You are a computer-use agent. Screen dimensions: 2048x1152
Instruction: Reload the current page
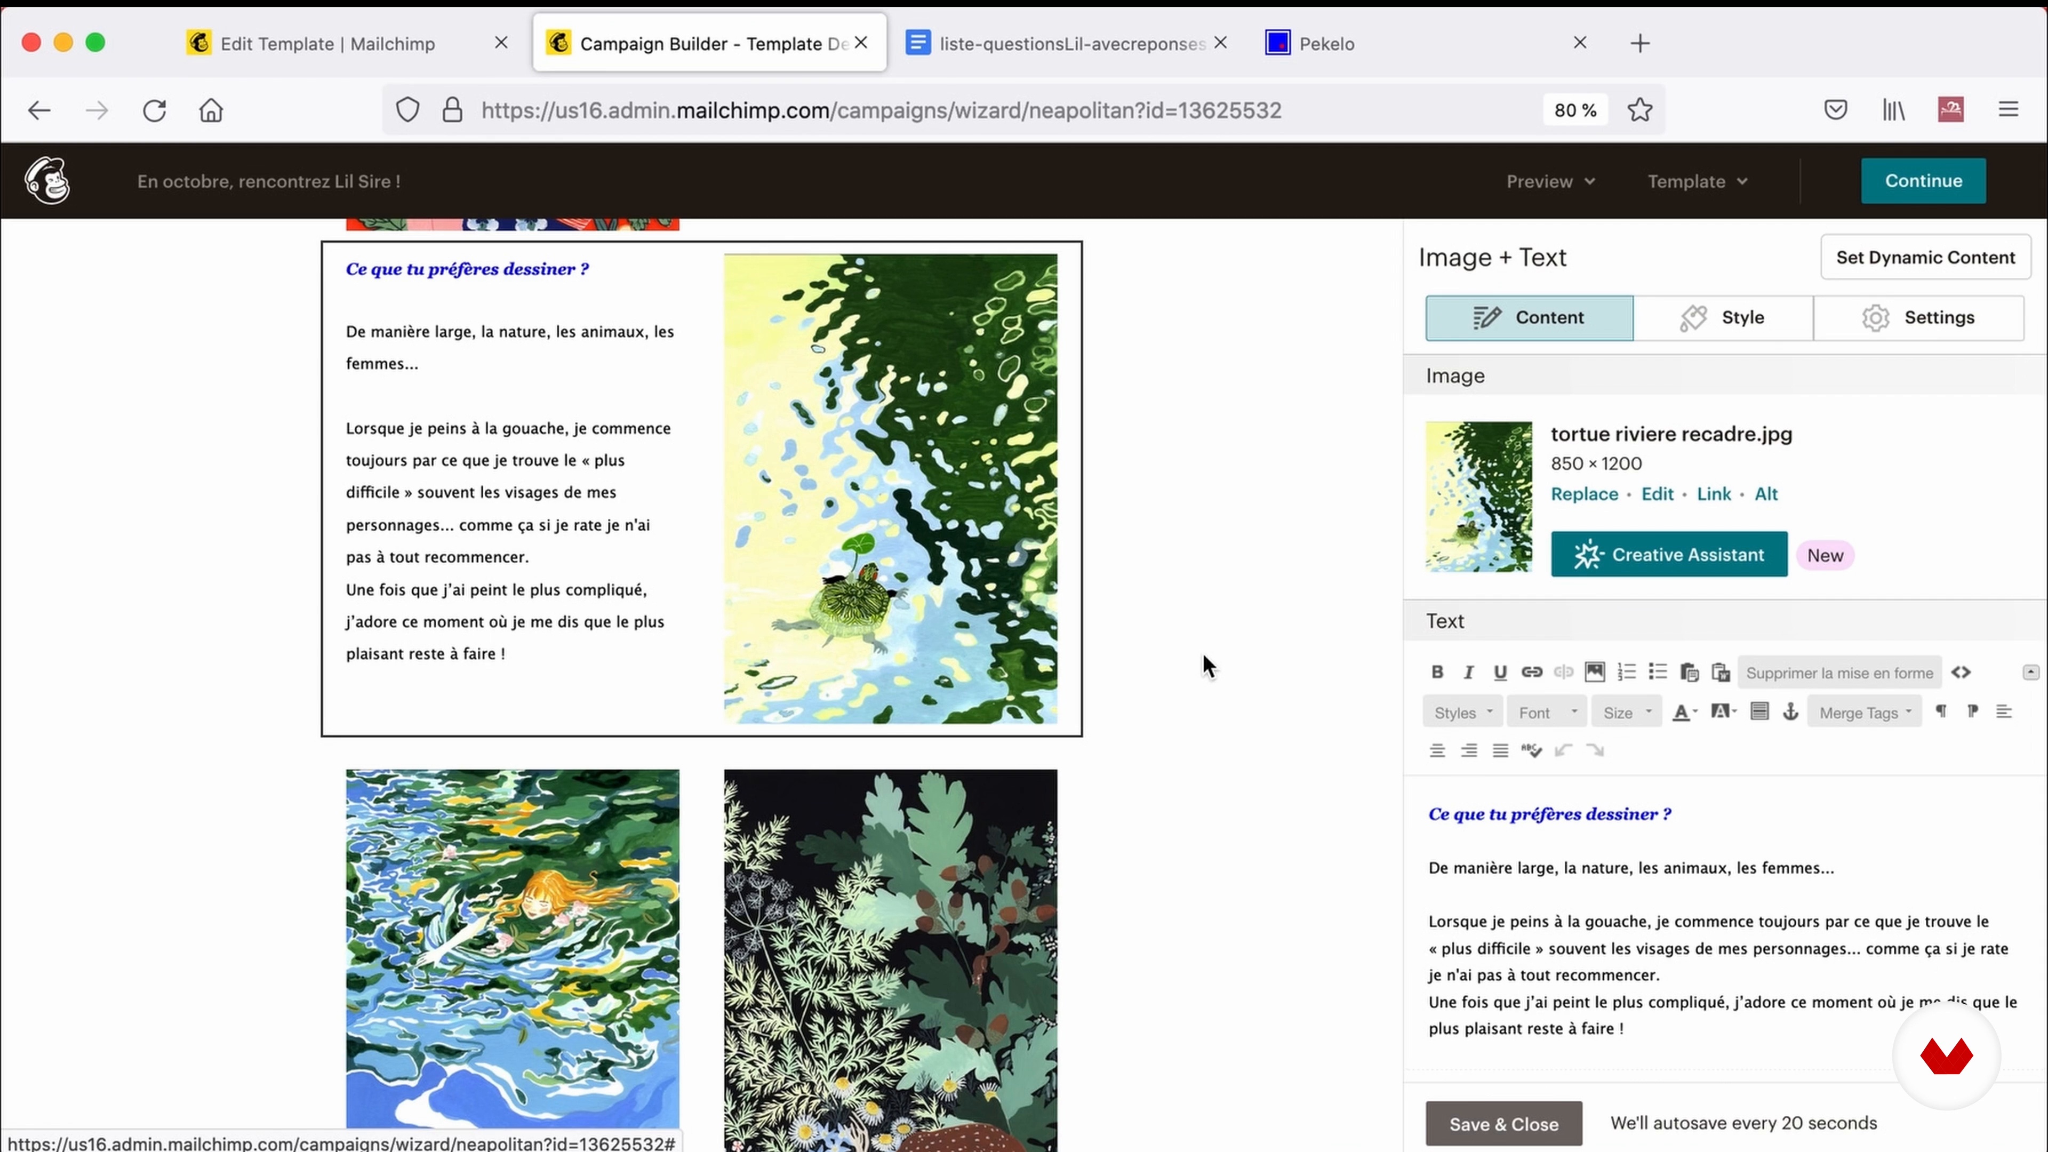(x=154, y=110)
